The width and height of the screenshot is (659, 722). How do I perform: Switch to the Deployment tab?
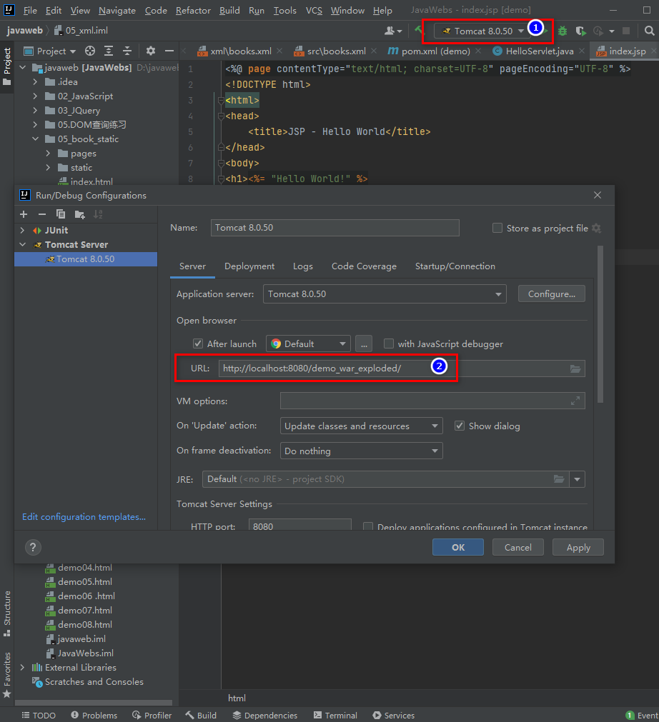coord(249,266)
